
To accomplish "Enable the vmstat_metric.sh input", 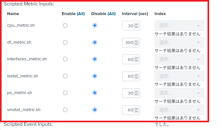I will point(65,110).
